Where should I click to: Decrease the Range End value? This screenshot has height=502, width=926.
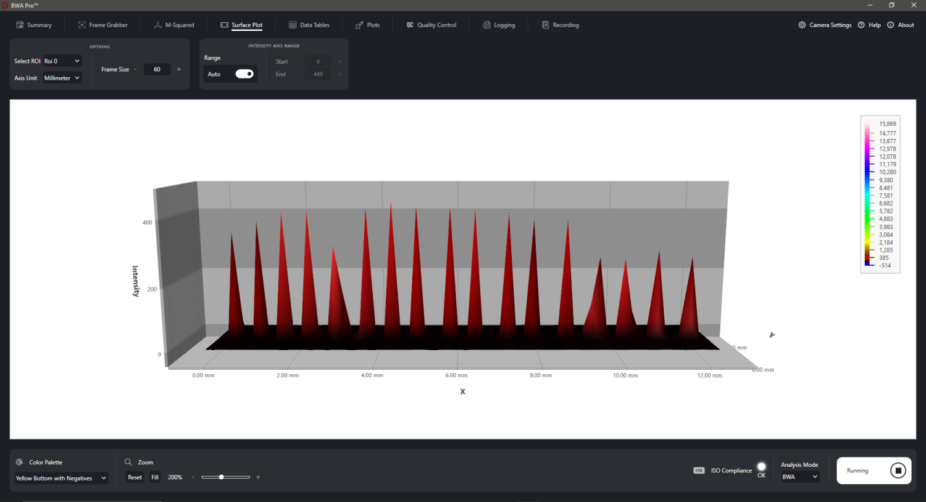296,74
